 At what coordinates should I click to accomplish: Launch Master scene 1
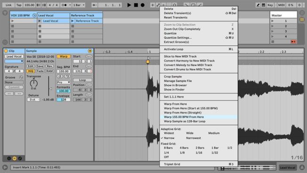tap(272, 21)
